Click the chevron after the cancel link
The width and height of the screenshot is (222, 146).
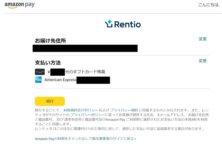[135, 139]
